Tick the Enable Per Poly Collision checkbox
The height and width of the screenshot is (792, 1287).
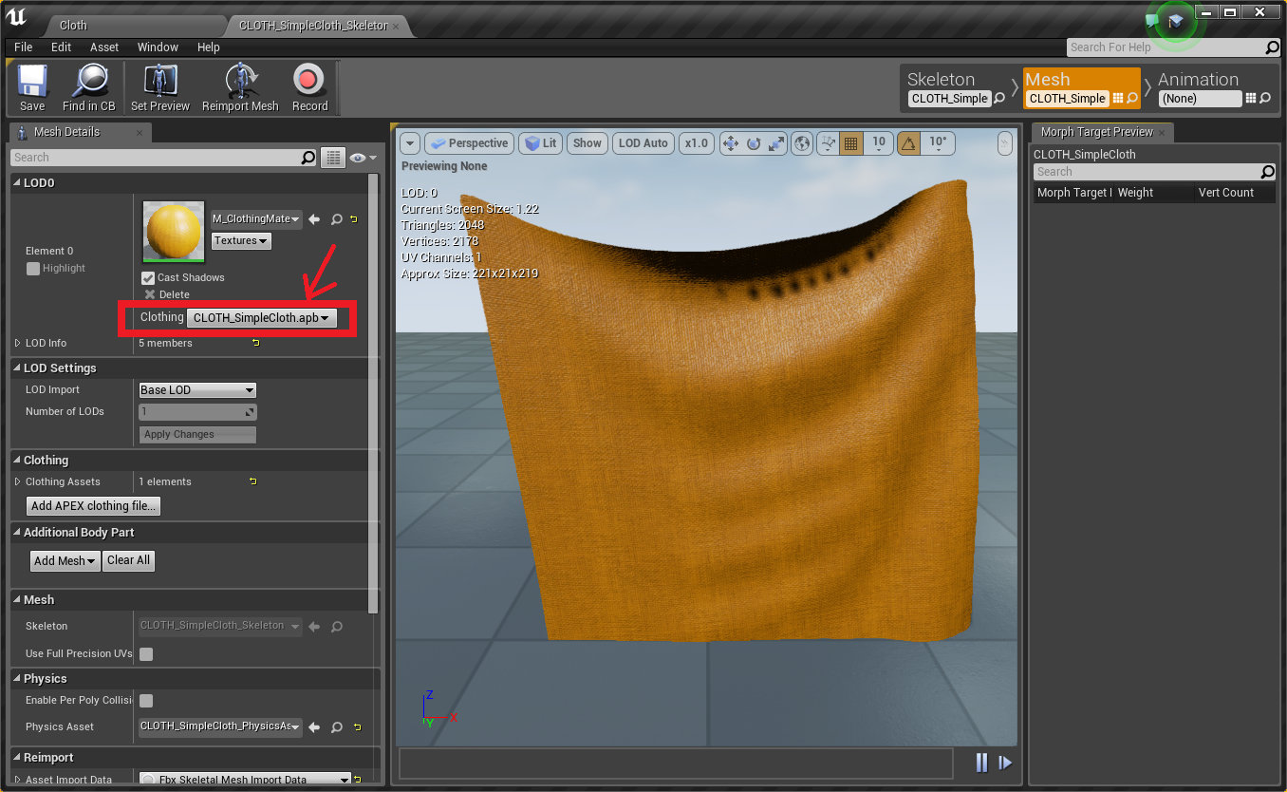(146, 701)
